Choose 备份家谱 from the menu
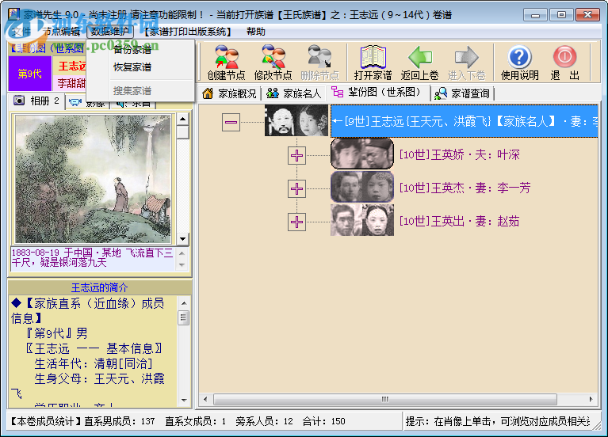 click(x=132, y=50)
